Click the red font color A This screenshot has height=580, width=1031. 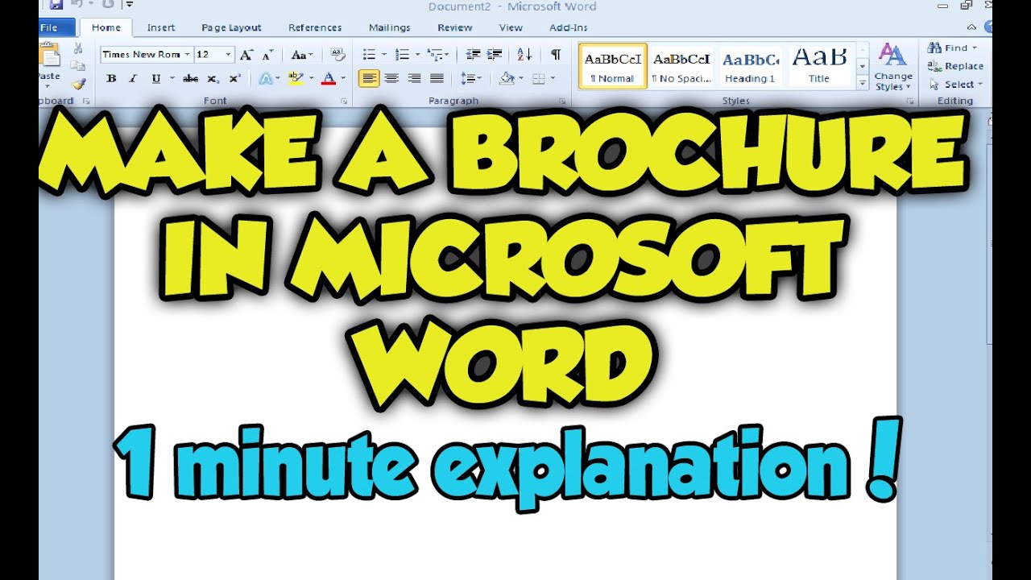(329, 79)
